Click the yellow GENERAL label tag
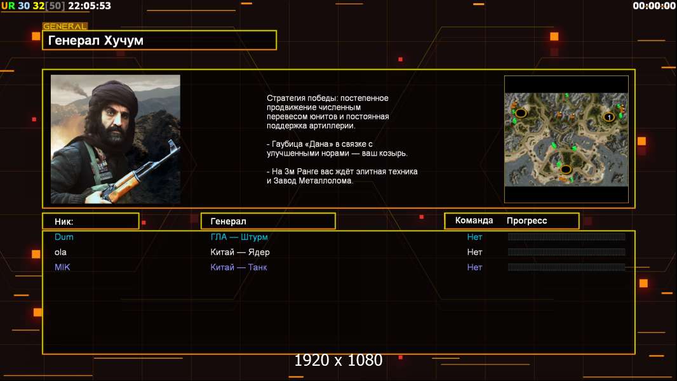This screenshot has width=677, height=381. 65,26
